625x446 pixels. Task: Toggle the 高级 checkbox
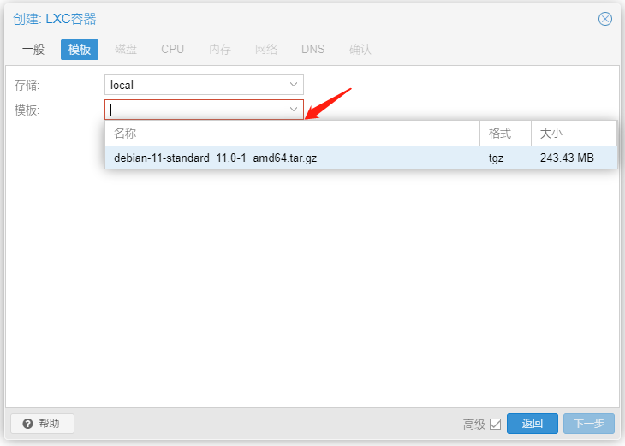point(495,425)
